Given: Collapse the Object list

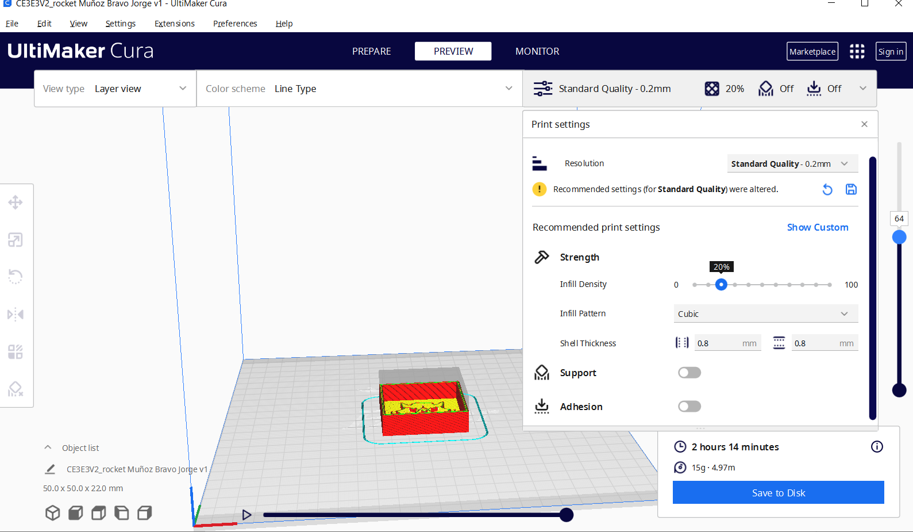Looking at the screenshot, I should [48, 447].
